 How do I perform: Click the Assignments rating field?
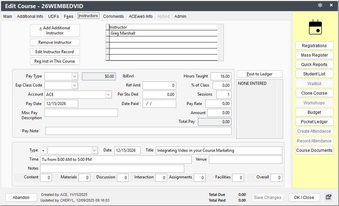tap(199, 177)
